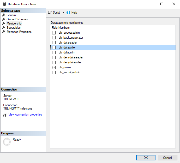Image resolution: width=180 pixels, height=163 pixels.
Task: Select the db_owner role label text
Action: point(65,67)
